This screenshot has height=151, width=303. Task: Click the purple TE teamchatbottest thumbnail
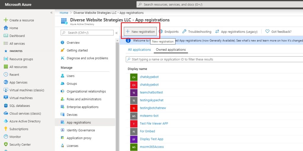click(134, 93)
